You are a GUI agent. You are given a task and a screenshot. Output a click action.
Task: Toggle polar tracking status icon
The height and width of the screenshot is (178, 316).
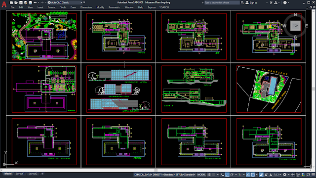pyautogui.click(x=232, y=175)
